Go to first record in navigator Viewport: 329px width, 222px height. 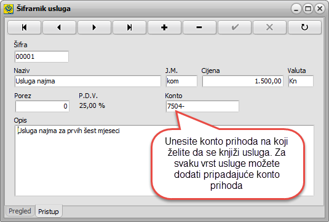point(25,27)
